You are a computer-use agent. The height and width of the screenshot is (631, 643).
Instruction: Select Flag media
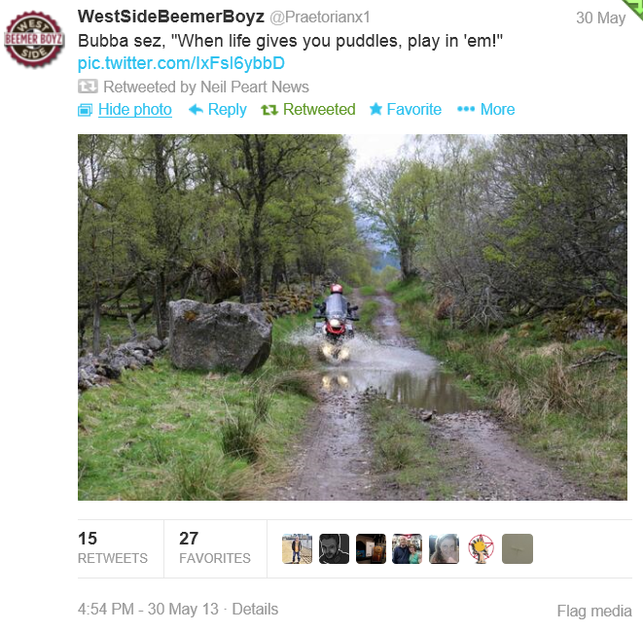pos(594,611)
